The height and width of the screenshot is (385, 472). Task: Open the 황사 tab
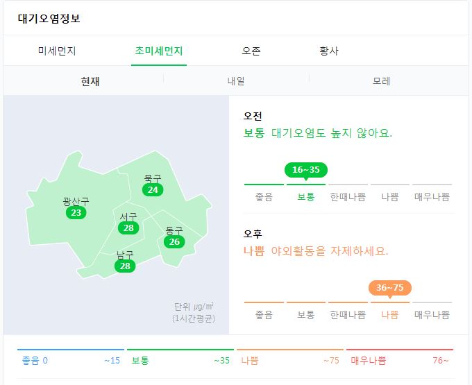(x=329, y=51)
